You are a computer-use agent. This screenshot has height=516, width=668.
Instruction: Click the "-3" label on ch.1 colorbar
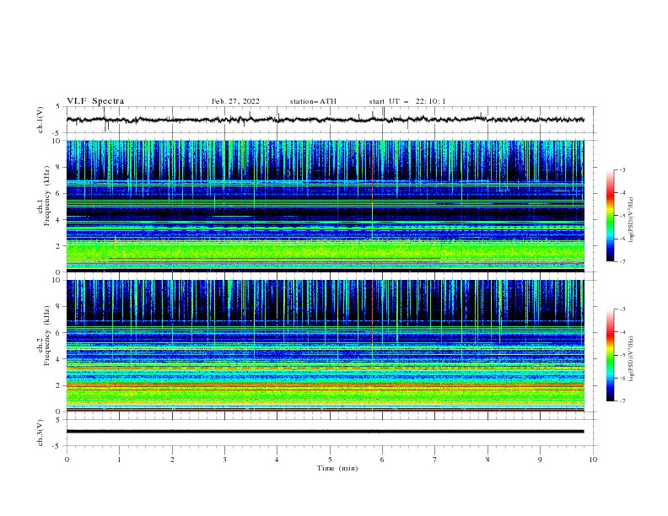pos(622,169)
